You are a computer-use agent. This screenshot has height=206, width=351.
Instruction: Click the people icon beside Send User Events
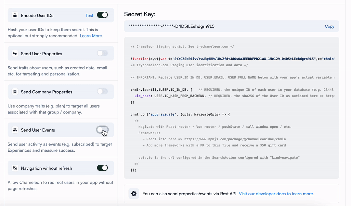click(x=15, y=130)
